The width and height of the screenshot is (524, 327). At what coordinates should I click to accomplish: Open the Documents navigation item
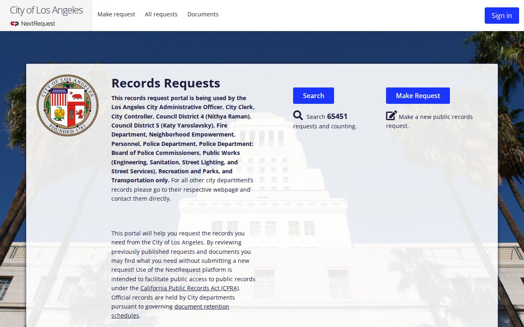tap(203, 14)
